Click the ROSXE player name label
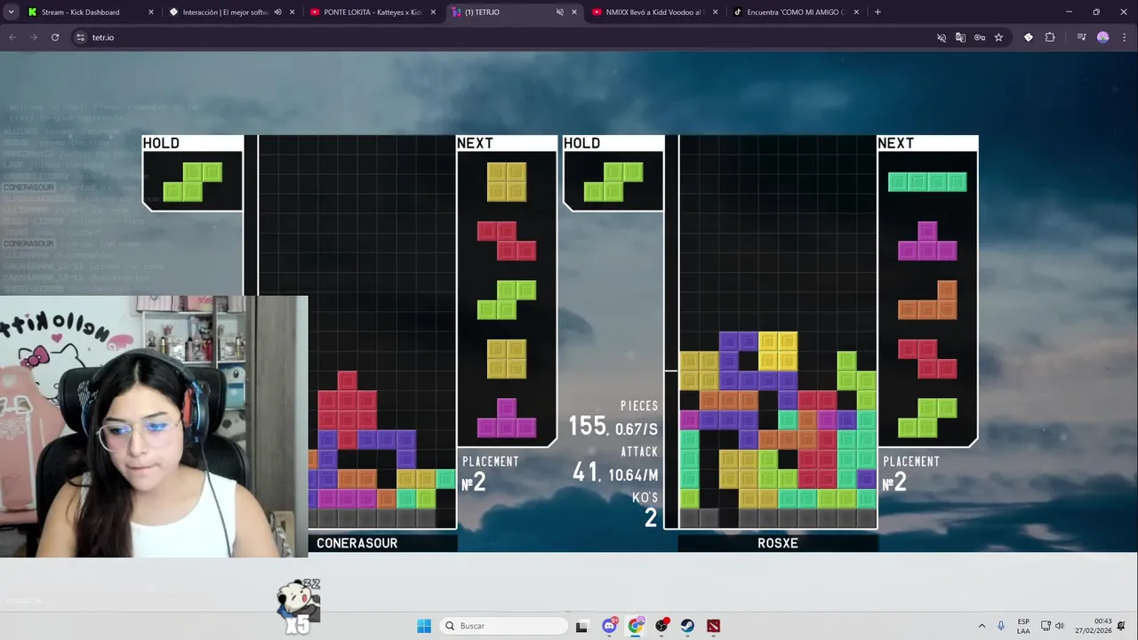Screen dimensions: 1138x640 click(778, 543)
